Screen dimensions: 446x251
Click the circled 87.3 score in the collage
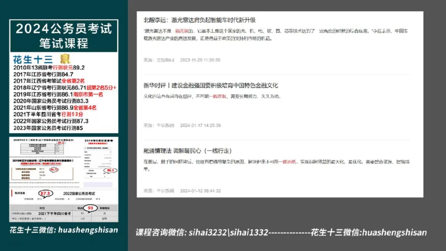[x=46, y=194]
